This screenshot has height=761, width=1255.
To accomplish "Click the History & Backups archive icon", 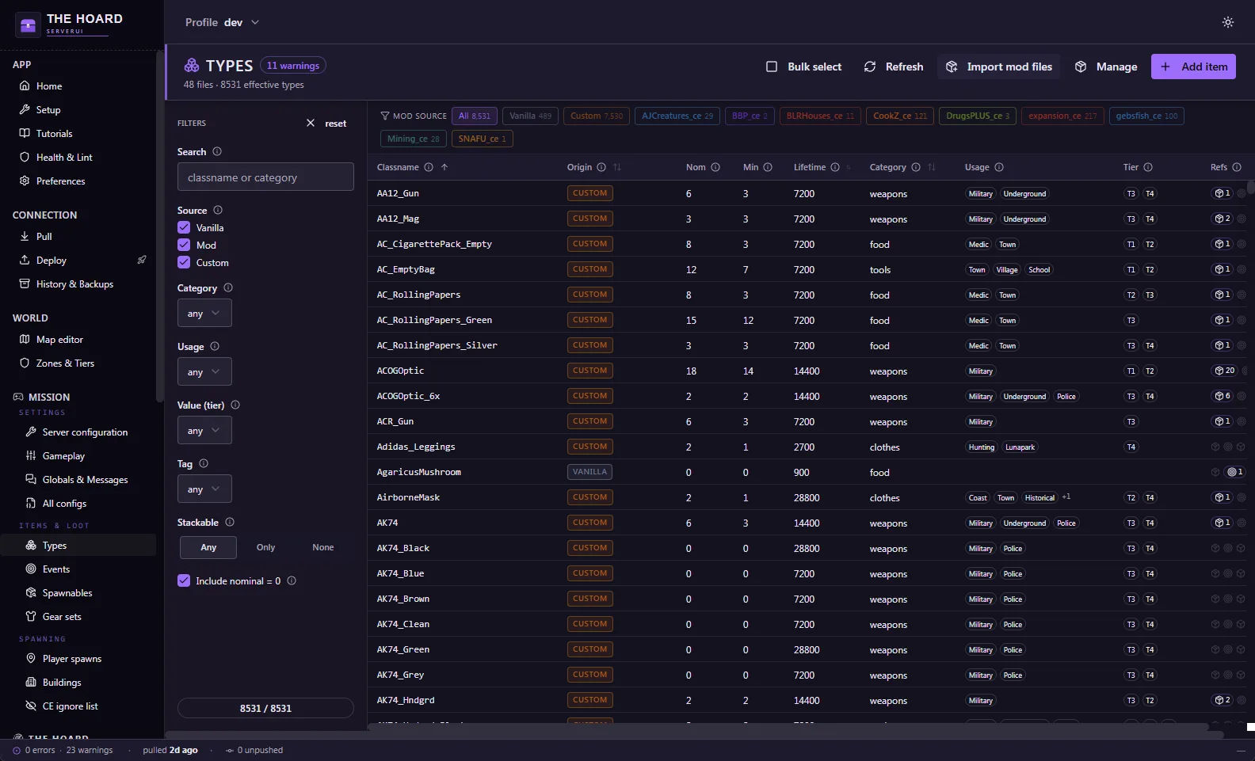I will (25, 283).
